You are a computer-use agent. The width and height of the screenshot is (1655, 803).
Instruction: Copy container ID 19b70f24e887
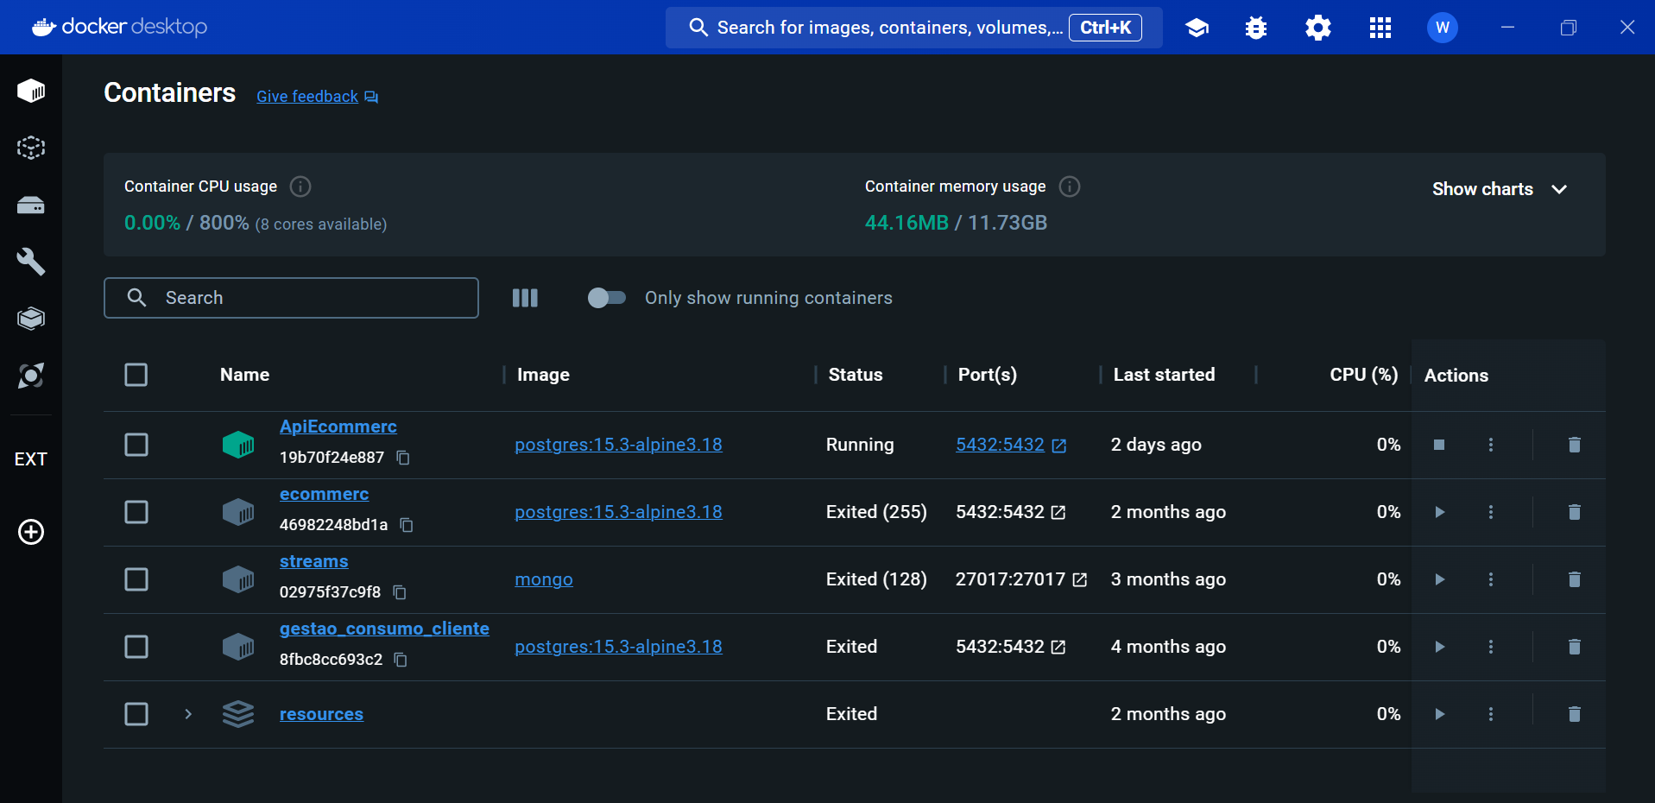403,458
